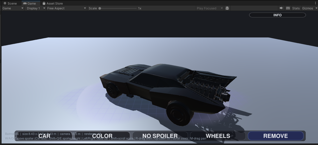
Task: Open the Play Focused dropdown
Action: tap(210, 8)
